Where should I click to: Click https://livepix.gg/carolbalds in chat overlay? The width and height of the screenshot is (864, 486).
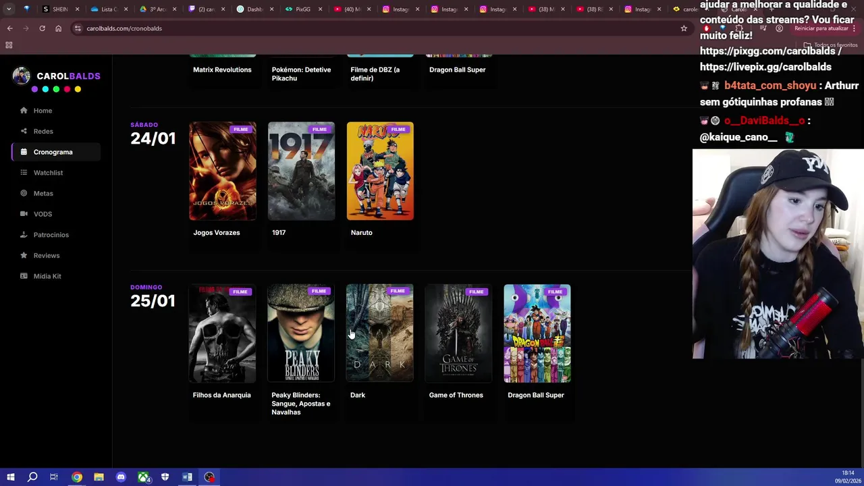click(765, 67)
